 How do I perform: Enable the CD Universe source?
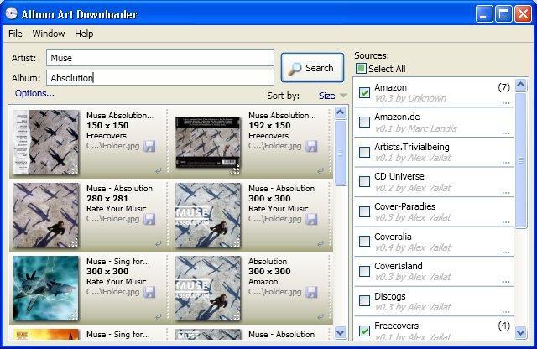point(365,181)
